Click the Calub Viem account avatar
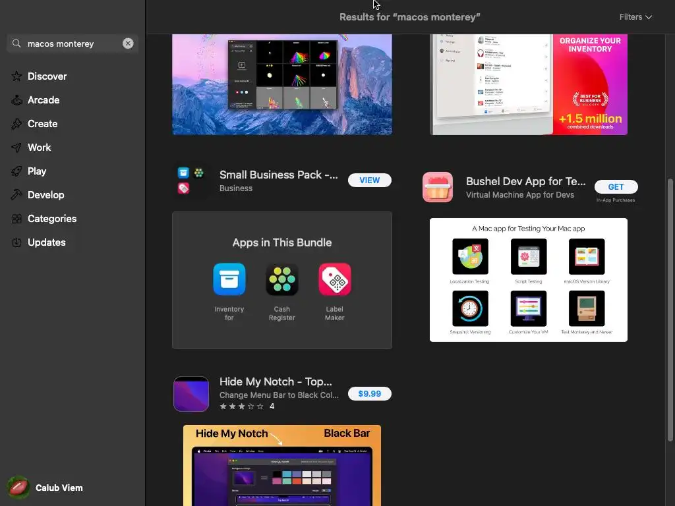The width and height of the screenshot is (675, 506). point(18,488)
